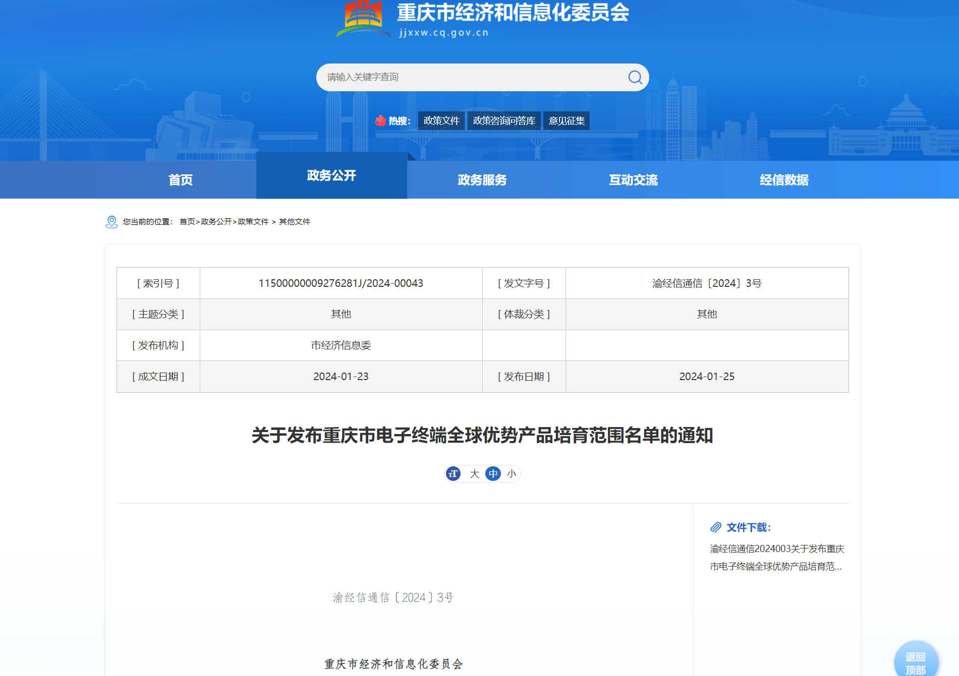The width and height of the screenshot is (959, 676).
Task: Click the search magnifier icon
Action: 635,77
